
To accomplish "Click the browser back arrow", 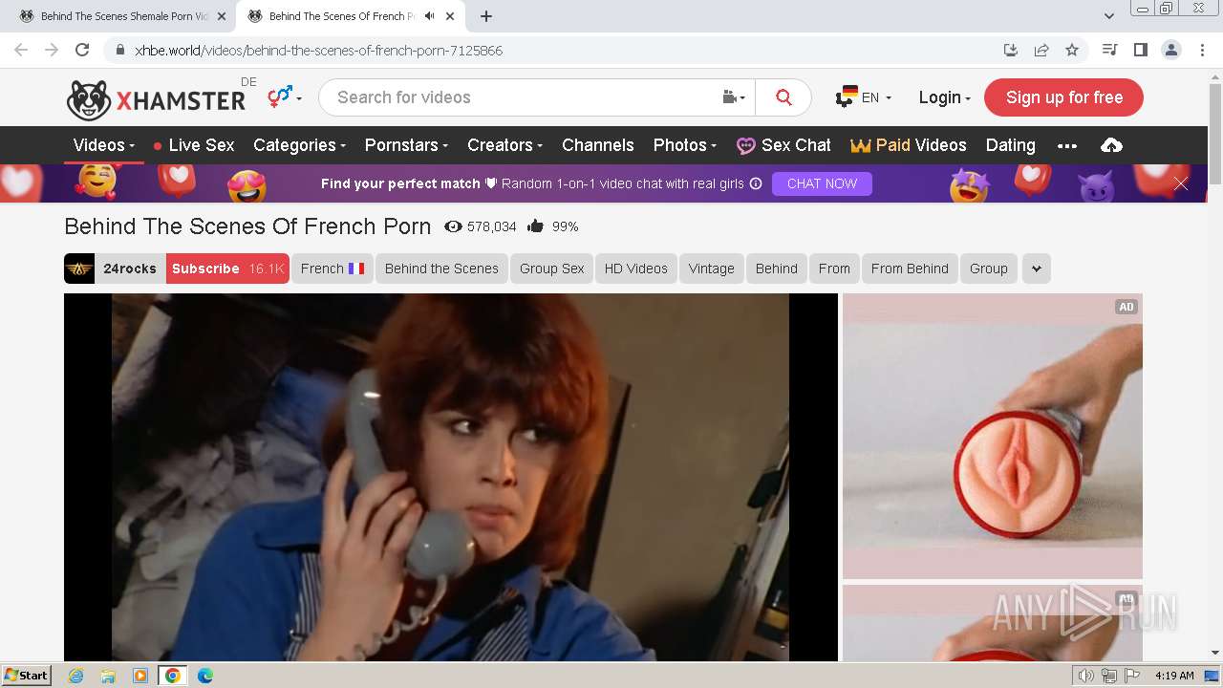I will point(21,50).
